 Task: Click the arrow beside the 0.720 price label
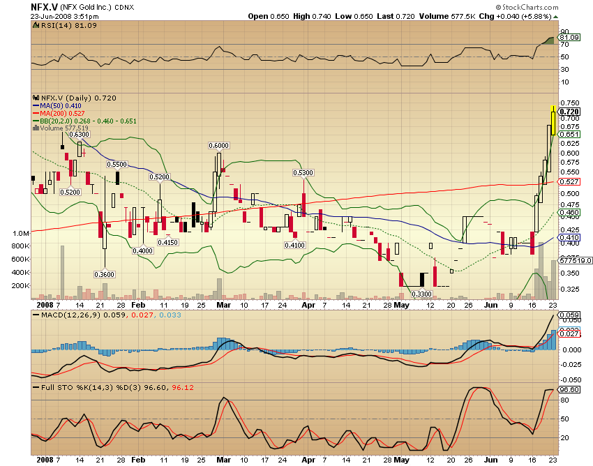coord(558,112)
